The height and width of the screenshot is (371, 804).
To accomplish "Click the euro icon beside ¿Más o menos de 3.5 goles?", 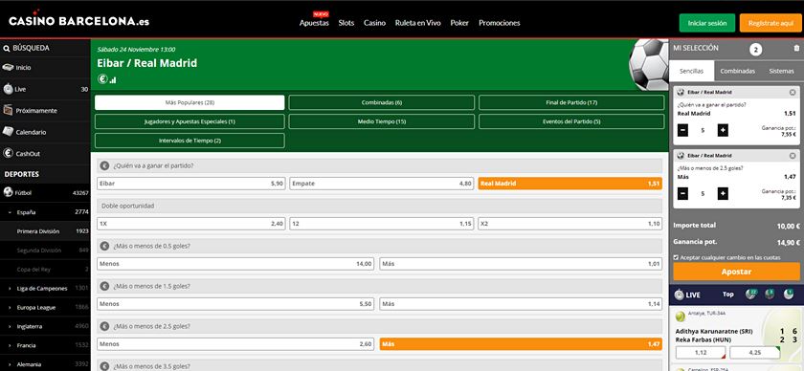I will pos(104,366).
